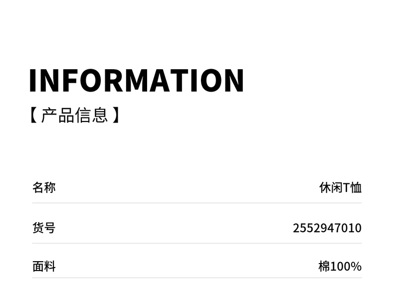Click the divider line below 货号 row
The width and height of the screenshot is (394, 292).
(x=197, y=243)
